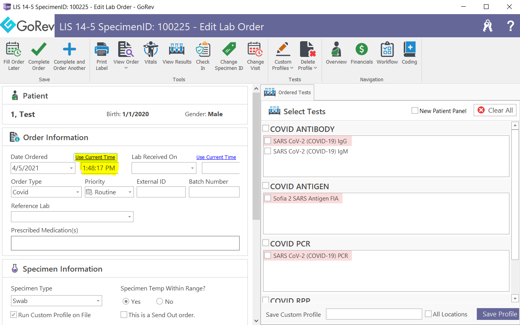The height and width of the screenshot is (325, 520).
Task: Click the Lab Received On time field
Action: tap(221, 168)
